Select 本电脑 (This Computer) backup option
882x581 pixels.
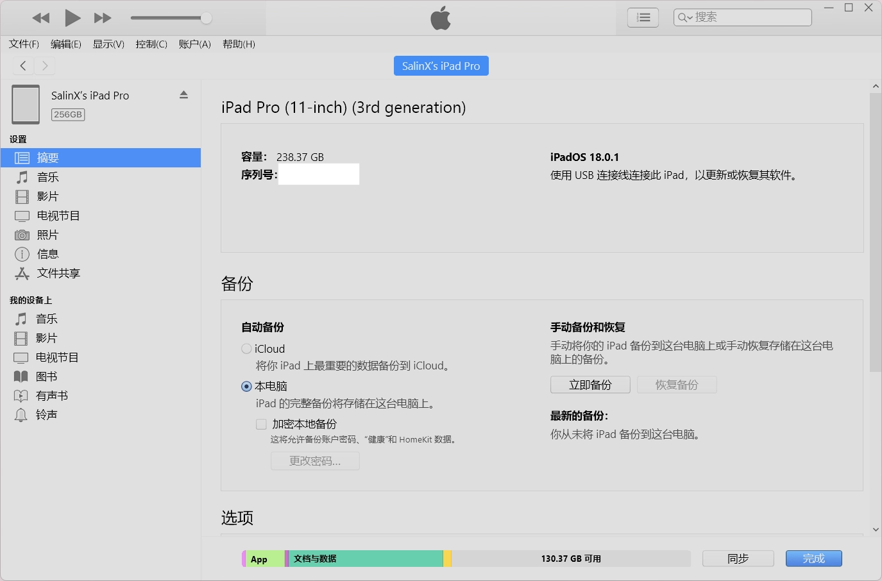(x=246, y=386)
